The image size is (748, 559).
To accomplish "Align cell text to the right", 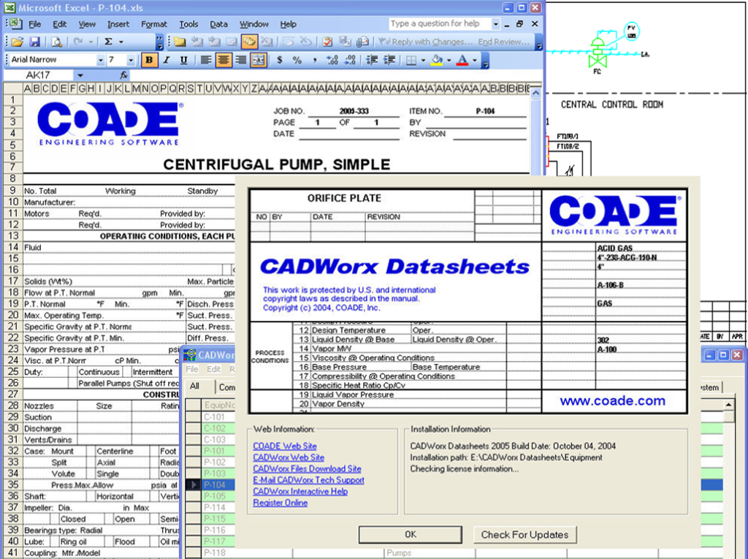I will pyautogui.click(x=240, y=60).
